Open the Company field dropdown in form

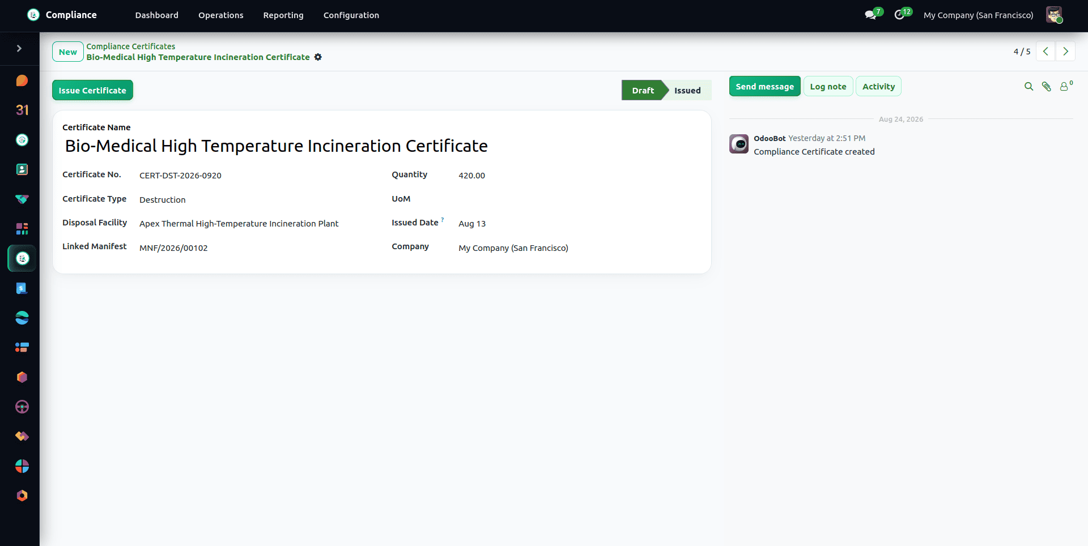tap(579, 248)
